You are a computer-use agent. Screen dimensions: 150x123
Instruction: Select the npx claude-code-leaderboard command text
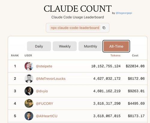tap(75, 28)
